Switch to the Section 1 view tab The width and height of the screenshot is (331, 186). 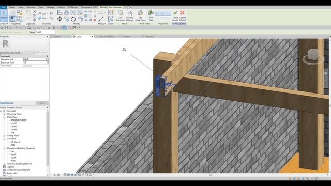tap(127, 37)
